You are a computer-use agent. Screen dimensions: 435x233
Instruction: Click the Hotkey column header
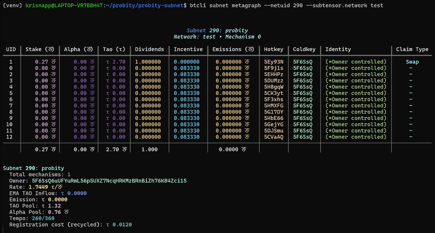pyautogui.click(x=274, y=49)
